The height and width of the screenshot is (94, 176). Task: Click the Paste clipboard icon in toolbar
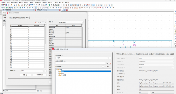click(19, 5)
